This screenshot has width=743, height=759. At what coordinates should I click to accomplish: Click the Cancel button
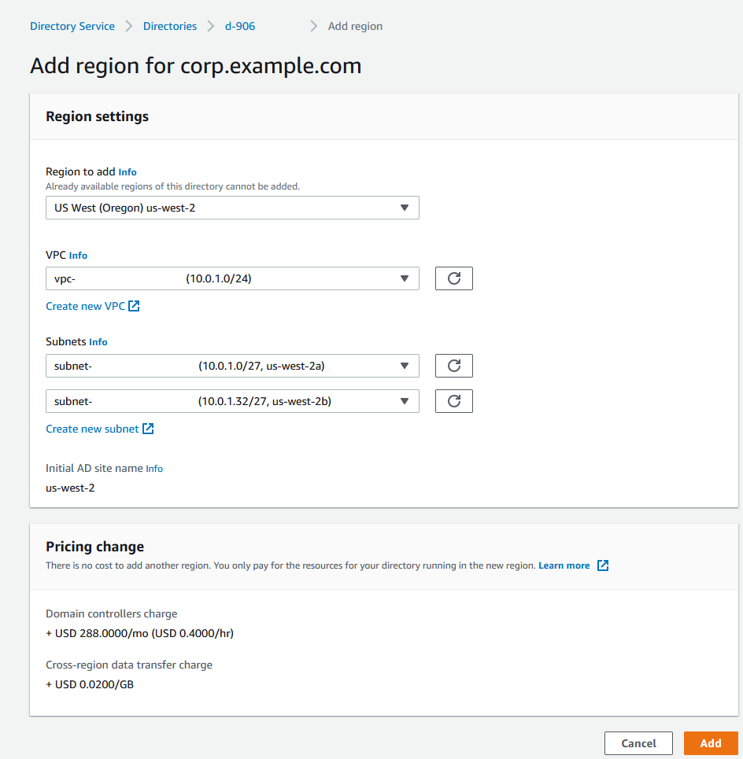[x=638, y=743]
